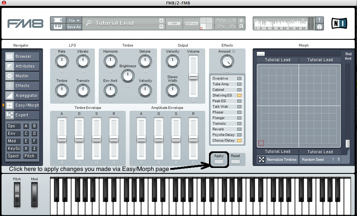
Task: Click the Brightness knob
Action: 128,76
